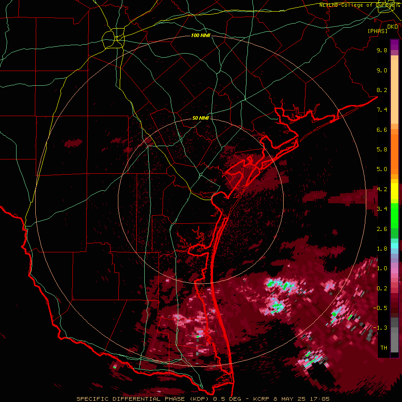Pick the peach band of the color bar
Image resolution: width=402 pixels, height=402 pixels.
[394, 92]
